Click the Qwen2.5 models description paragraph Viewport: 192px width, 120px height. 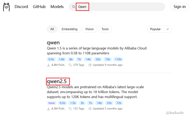click(x=95, y=92)
